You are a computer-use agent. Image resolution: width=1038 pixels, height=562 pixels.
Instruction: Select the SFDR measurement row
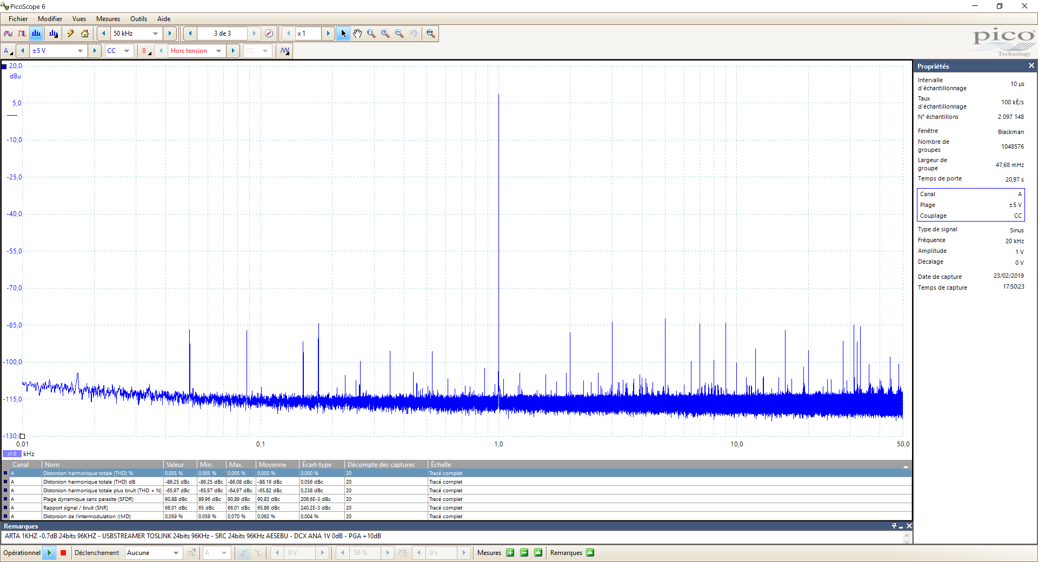(x=457, y=499)
